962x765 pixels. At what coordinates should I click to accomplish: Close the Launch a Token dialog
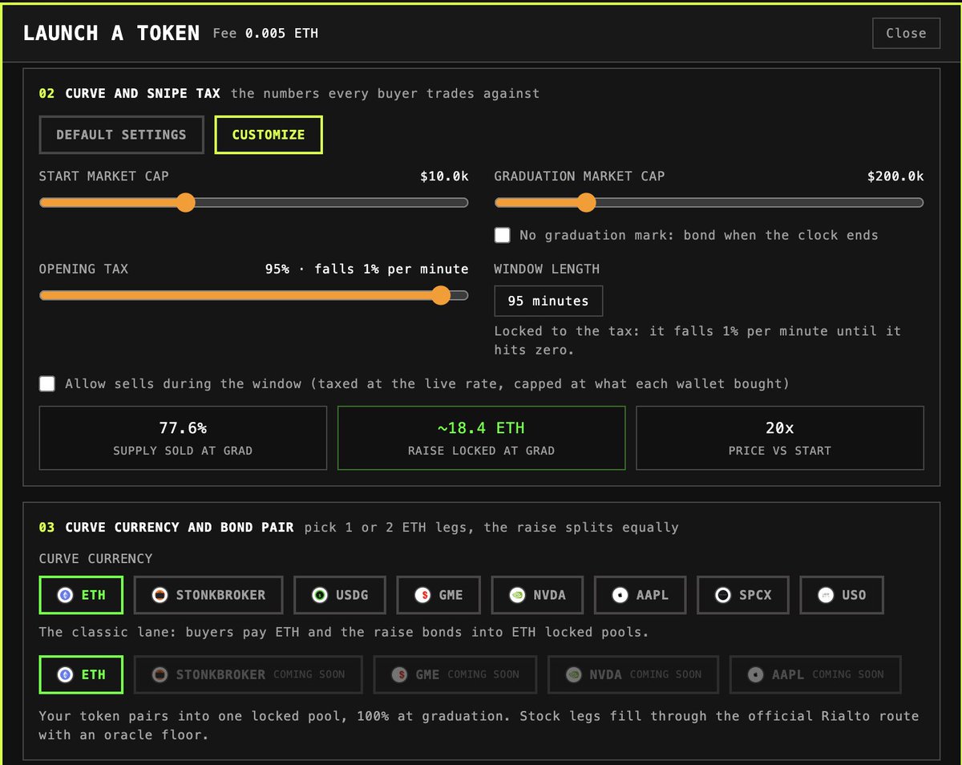pyautogui.click(x=906, y=33)
